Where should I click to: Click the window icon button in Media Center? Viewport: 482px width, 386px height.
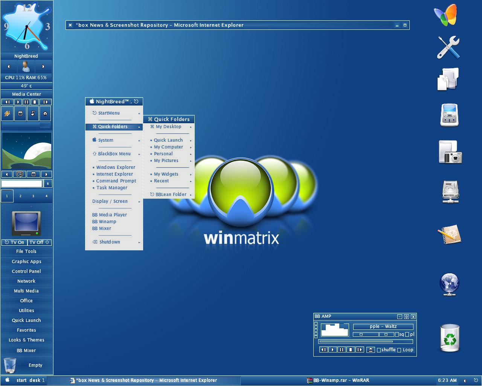20,113
